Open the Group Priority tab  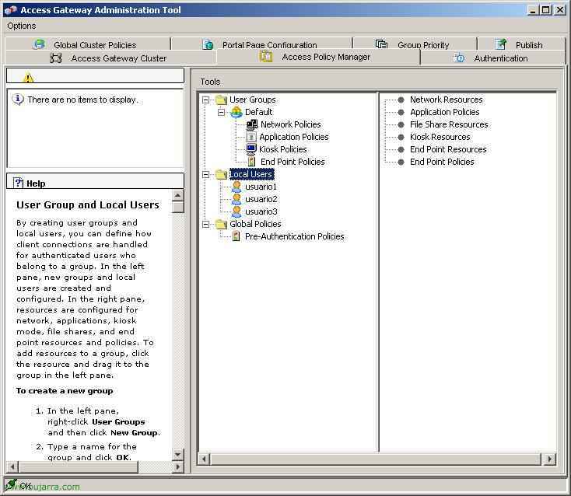pos(415,44)
